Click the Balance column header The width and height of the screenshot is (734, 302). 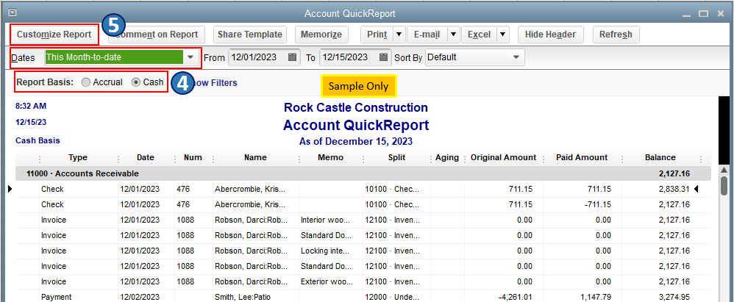pos(660,157)
